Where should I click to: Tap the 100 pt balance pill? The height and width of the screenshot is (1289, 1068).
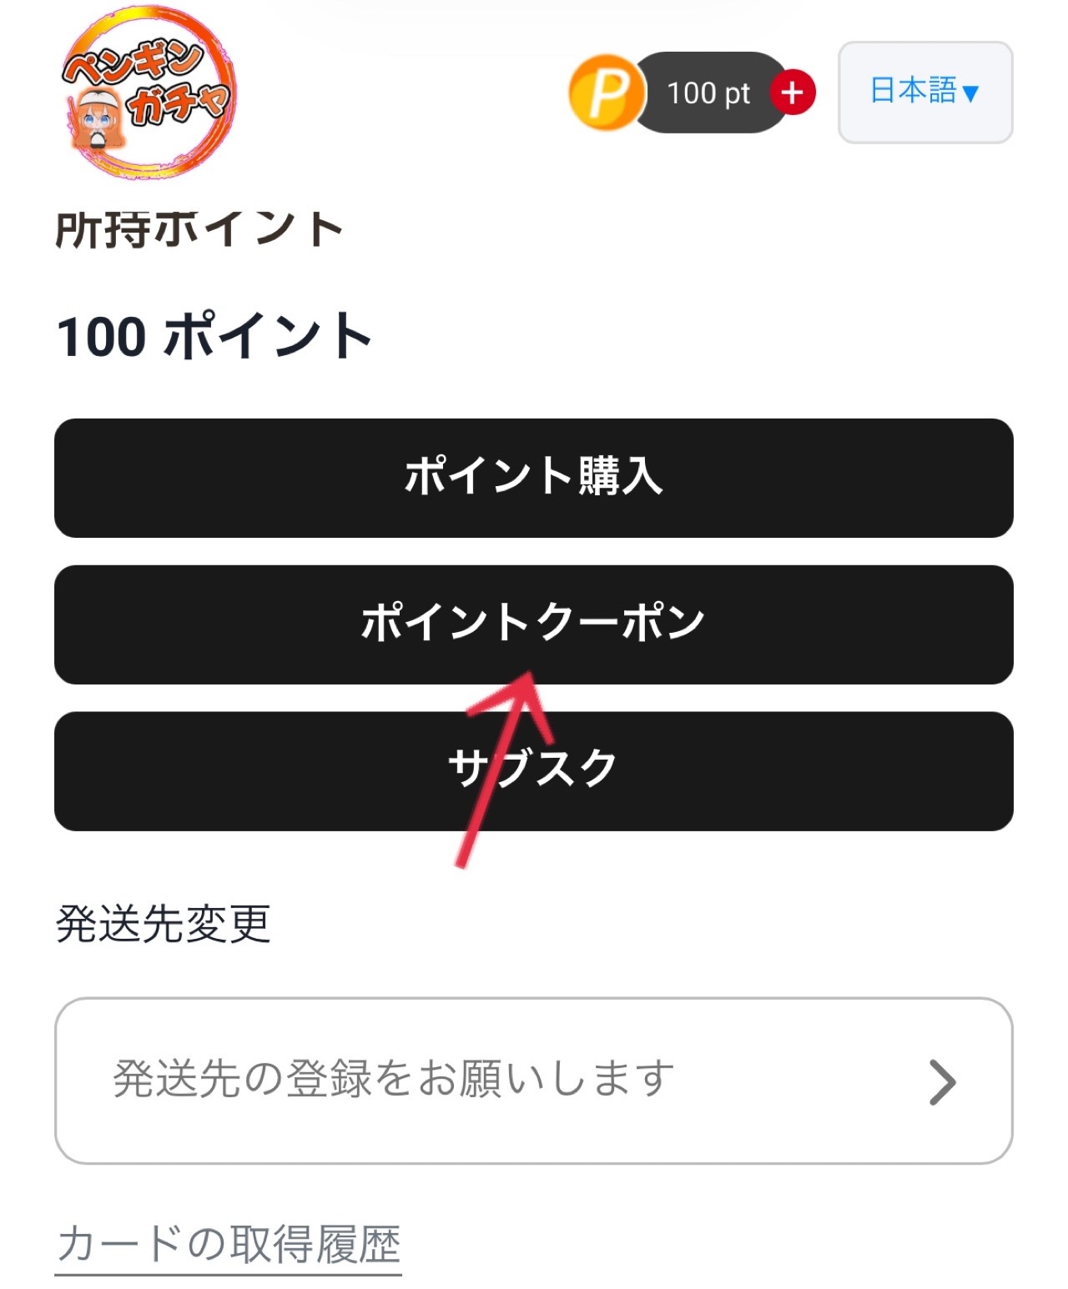click(x=709, y=93)
